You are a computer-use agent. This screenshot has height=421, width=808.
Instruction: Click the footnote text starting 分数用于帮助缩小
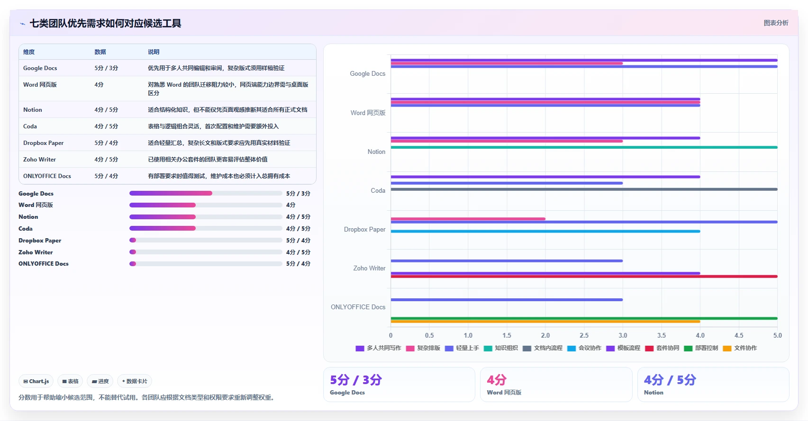coord(147,397)
